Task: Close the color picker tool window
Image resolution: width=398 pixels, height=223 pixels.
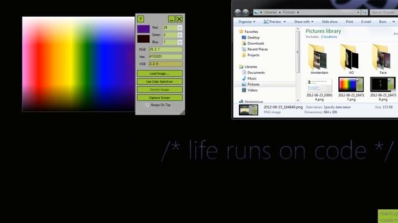Action: pos(179,19)
